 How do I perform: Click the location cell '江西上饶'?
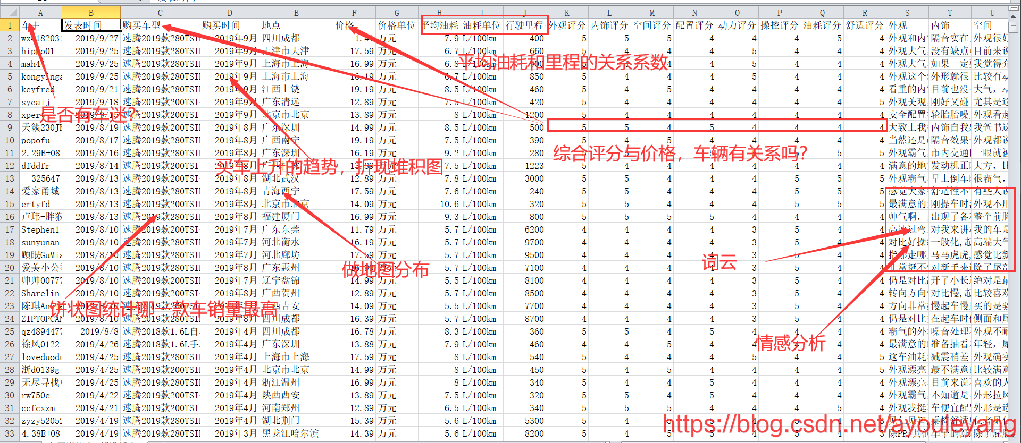pyautogui.click(x=296, y=89)
